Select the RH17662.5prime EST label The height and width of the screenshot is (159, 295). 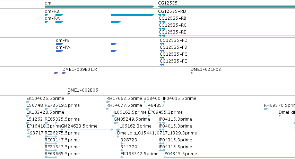tap(124, 99)
